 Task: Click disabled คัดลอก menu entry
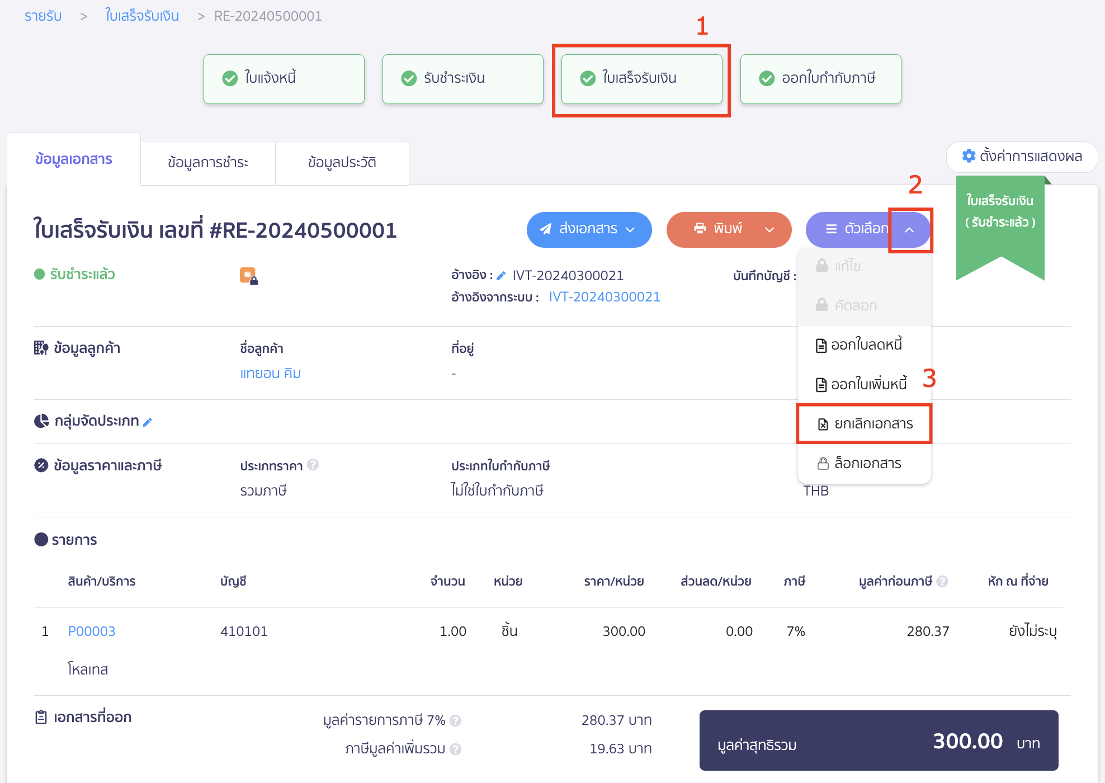pos(864,305)
